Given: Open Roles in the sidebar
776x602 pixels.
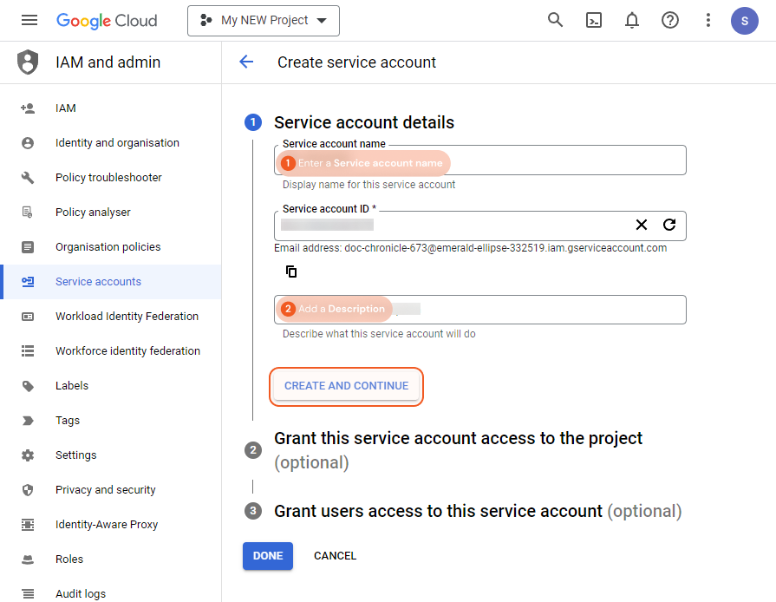Looking at the screenshot, I should coord(69,559).
